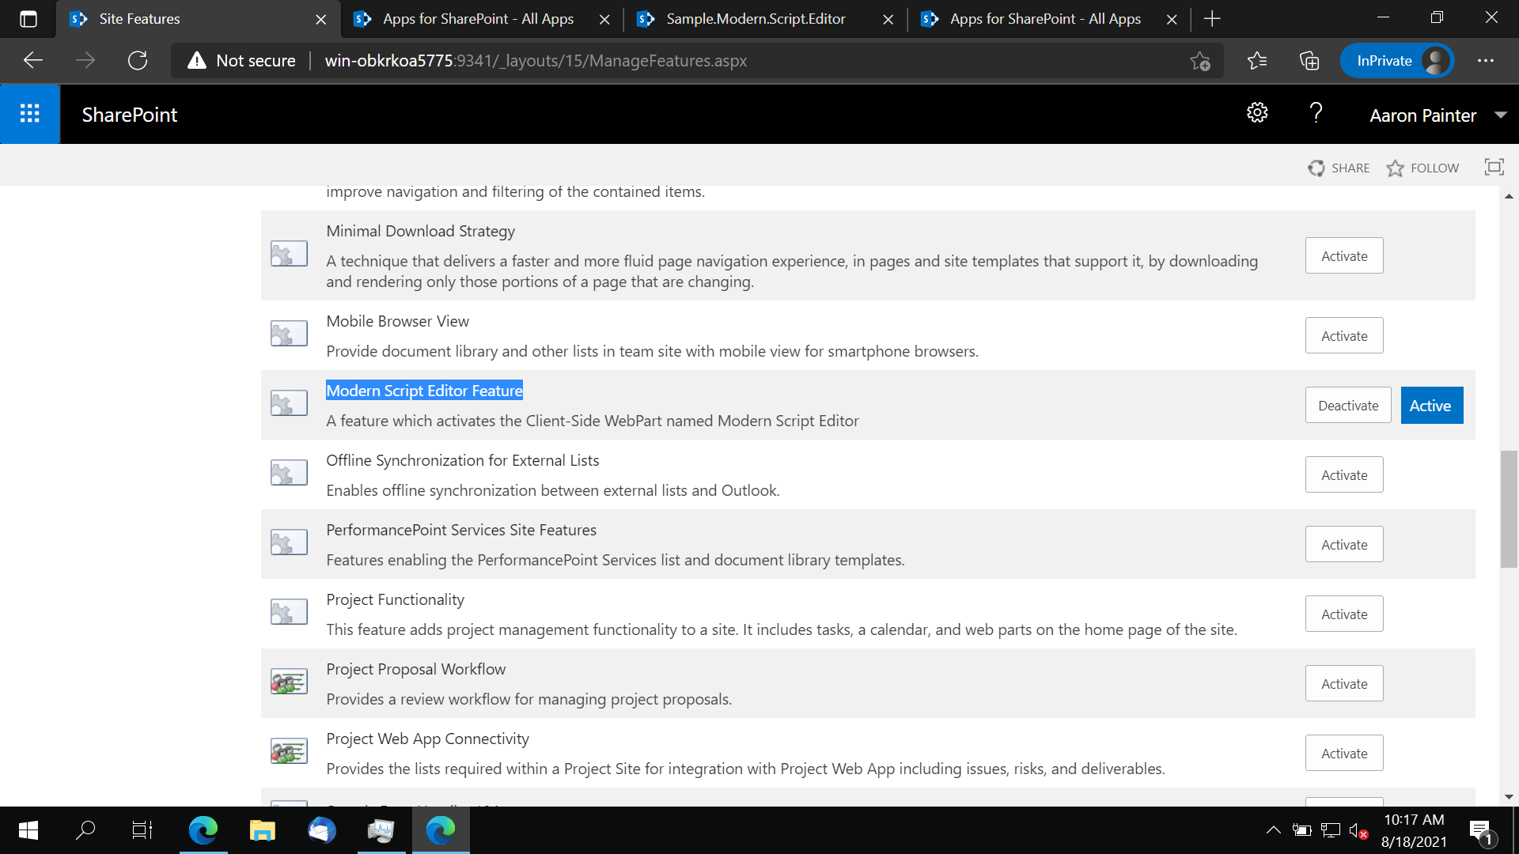Open File Explorer from the taskbar
Viewport: 1519px width, 854px height.
pos(262,829)
